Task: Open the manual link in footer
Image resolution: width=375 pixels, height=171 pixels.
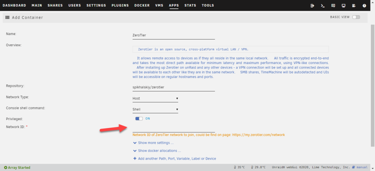Action: point(361,168)
